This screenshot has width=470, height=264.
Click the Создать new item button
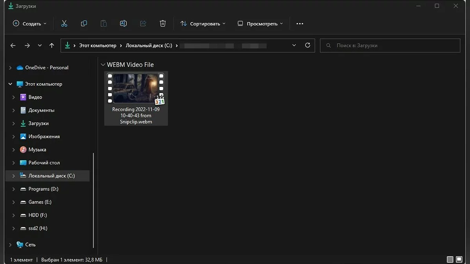[29, 23]
